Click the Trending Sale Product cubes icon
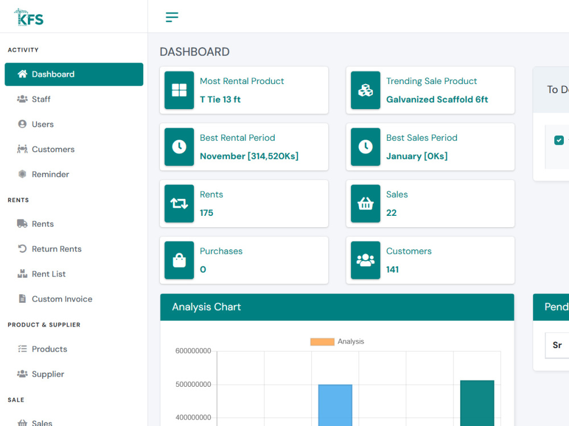This screenshot has height=426, width=569. (365, 90)
